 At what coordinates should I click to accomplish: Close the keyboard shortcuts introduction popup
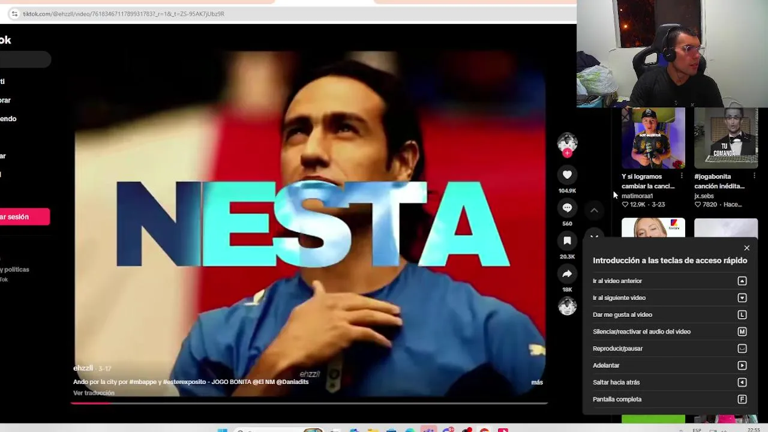click(x=746, y=248)
